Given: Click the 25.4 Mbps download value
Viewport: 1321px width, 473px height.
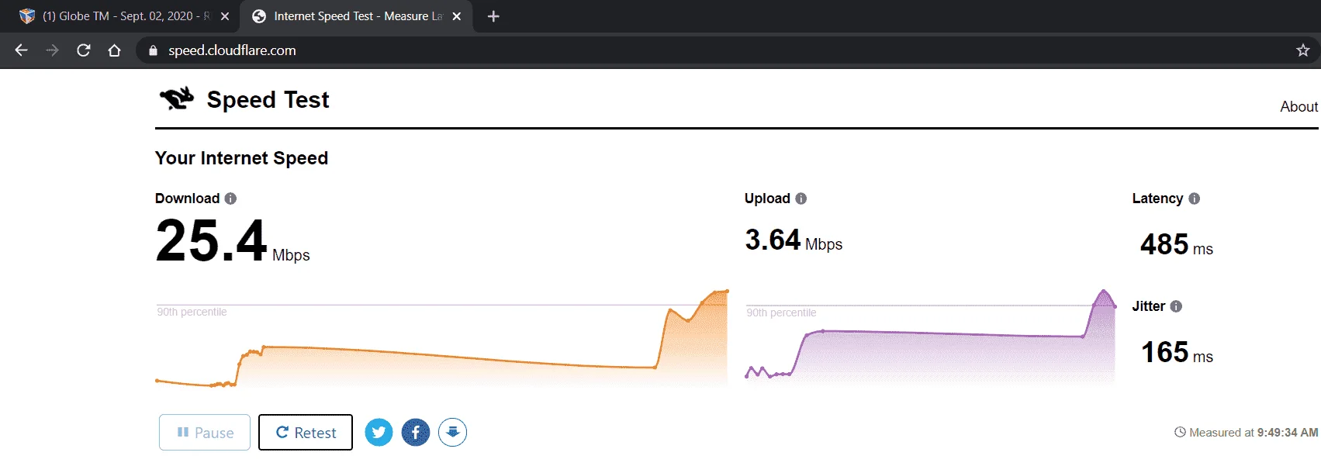Looking at the screenshot, I should [233, 240].
